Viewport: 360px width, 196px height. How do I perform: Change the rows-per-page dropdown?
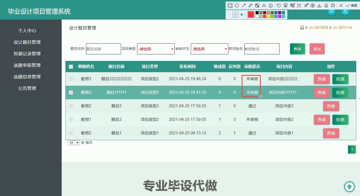click(x=74, y=143)
